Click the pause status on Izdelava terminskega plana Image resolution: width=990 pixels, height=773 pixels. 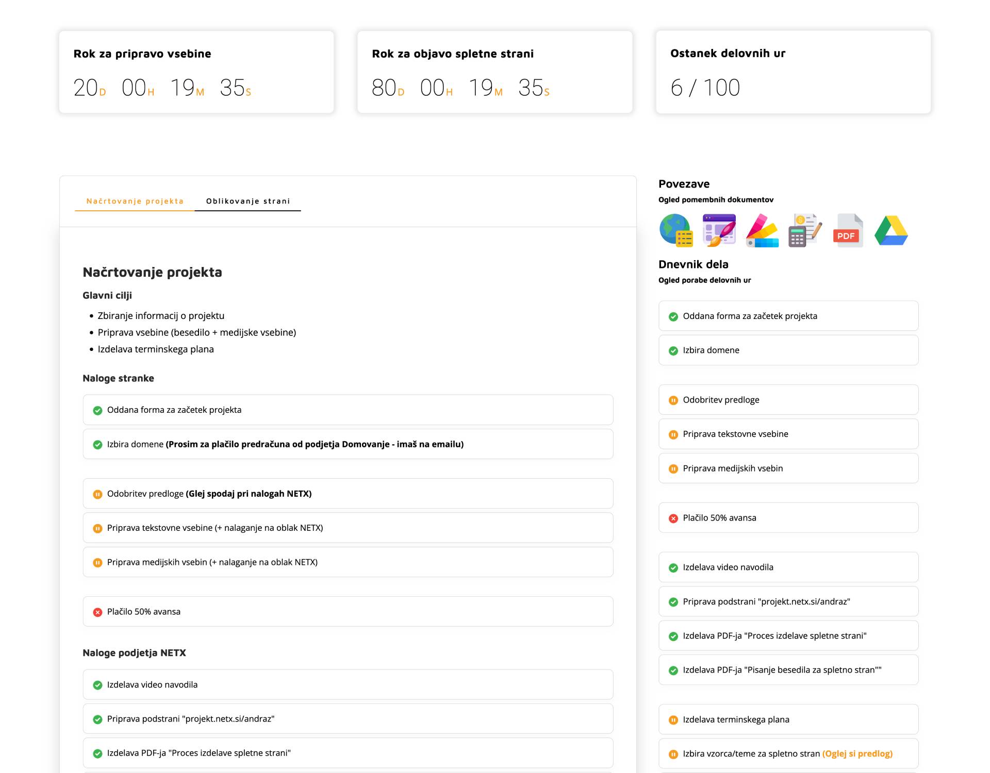pyautogui.click(x=673, y=720)
